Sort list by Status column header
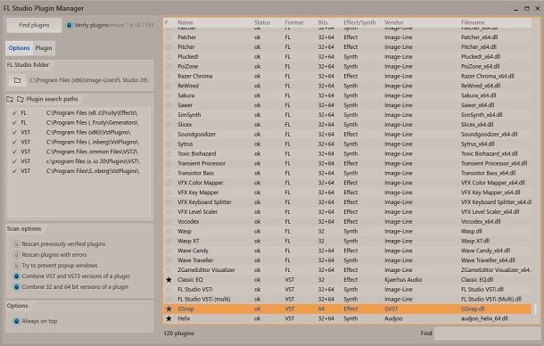 pyautogui.click(x=262, y=22)
